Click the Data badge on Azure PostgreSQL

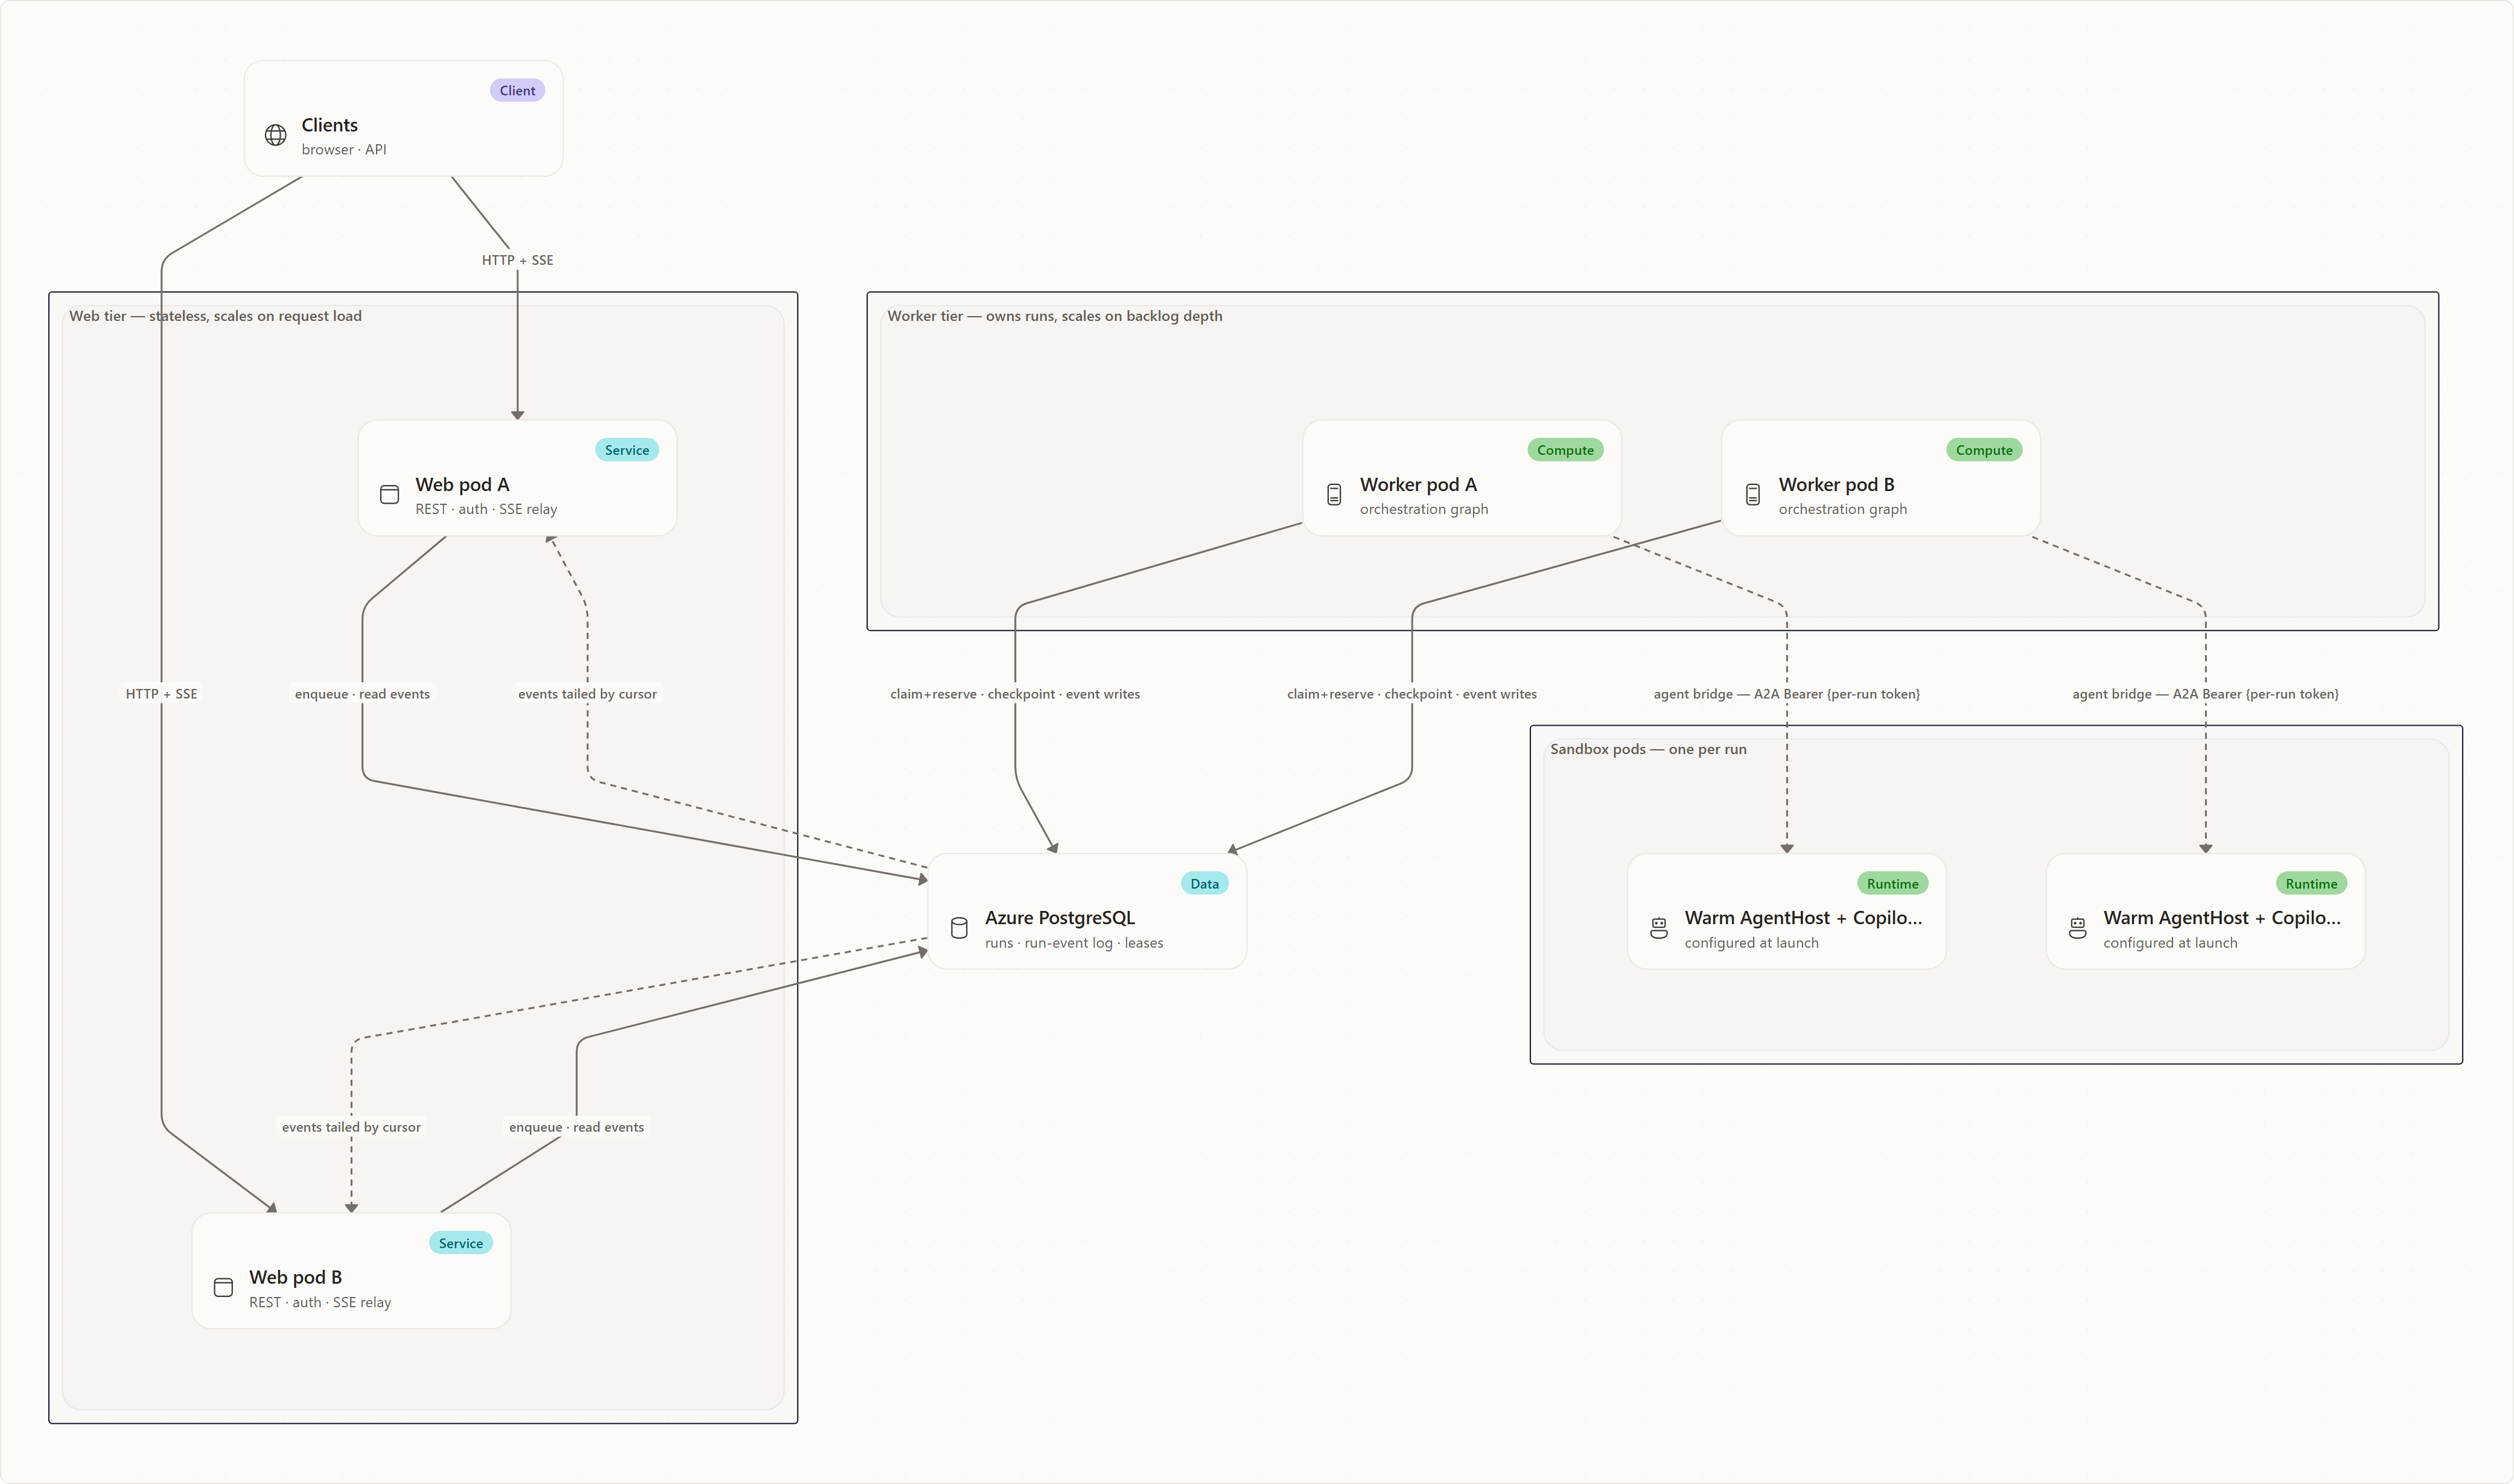[x=1204, y=883]
